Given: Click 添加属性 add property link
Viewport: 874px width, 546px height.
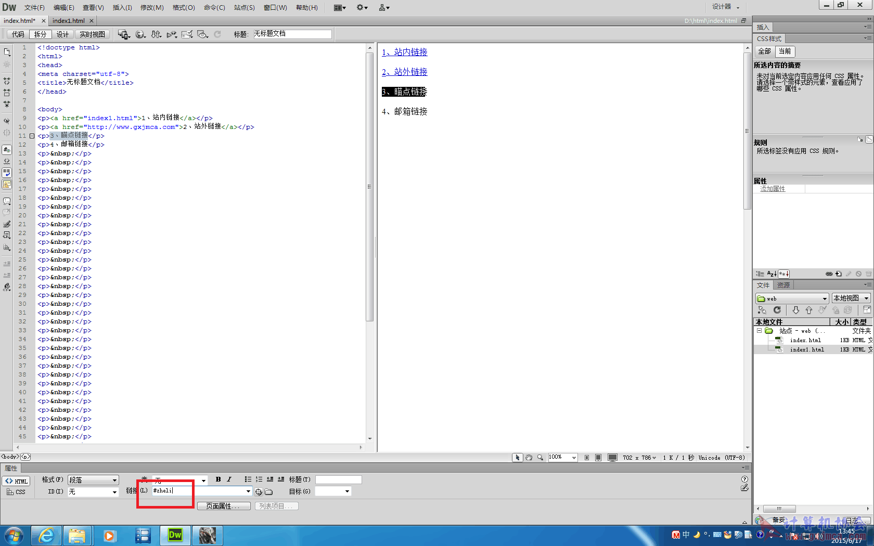Looking at the screenshot, I should 773,189.
